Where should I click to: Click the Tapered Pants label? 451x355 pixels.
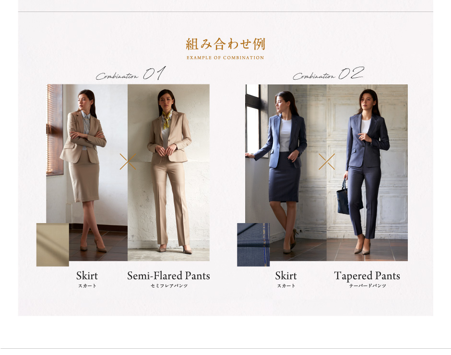click(x=367, y=275)
